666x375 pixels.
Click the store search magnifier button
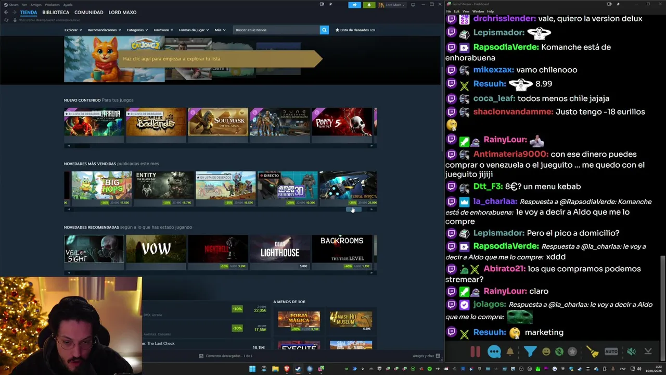(x=324, y=30)
